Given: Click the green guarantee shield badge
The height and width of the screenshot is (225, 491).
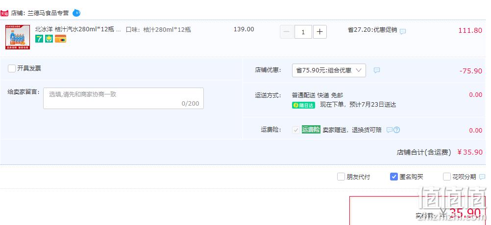Looking at the screenshot, I should pos(49,39).
